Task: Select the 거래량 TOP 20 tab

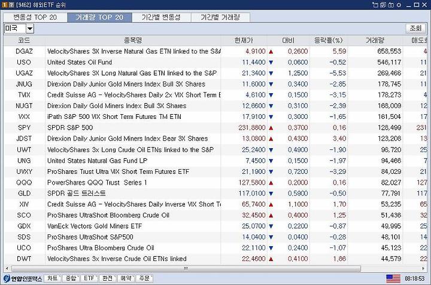Action: tap(99, 17)
